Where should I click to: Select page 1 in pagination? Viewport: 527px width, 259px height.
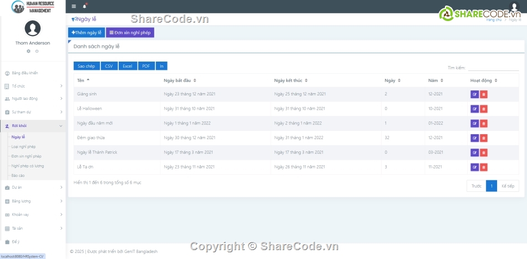coord(491,186)
